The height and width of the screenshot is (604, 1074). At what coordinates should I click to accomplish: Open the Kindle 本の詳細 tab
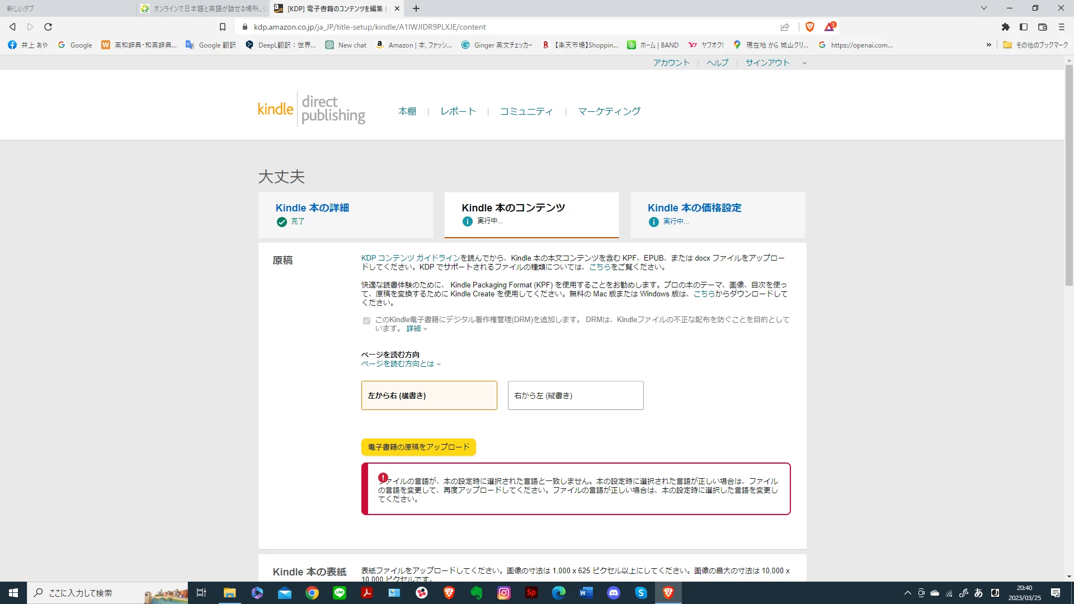(312, 208)
